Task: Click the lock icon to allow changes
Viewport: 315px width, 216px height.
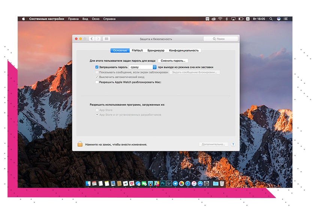Action: tap(80, 144)
